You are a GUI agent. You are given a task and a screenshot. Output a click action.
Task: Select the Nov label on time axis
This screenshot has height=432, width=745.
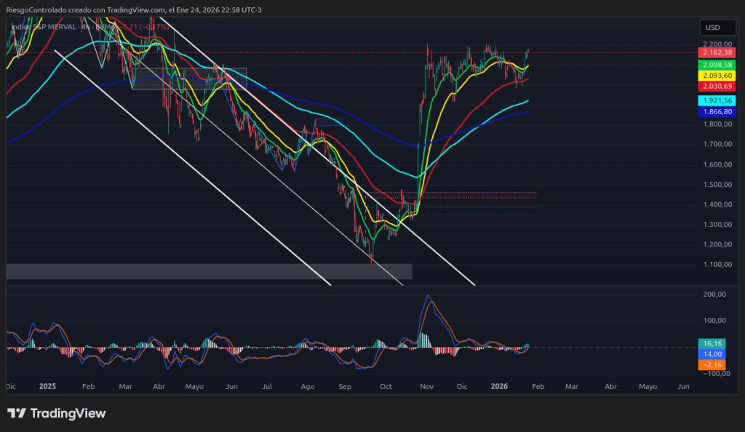(x=427, y=387)
